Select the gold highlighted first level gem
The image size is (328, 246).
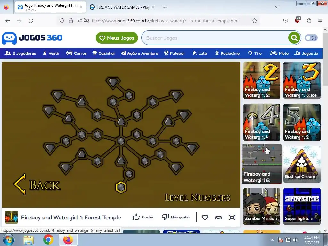(121, 187)
